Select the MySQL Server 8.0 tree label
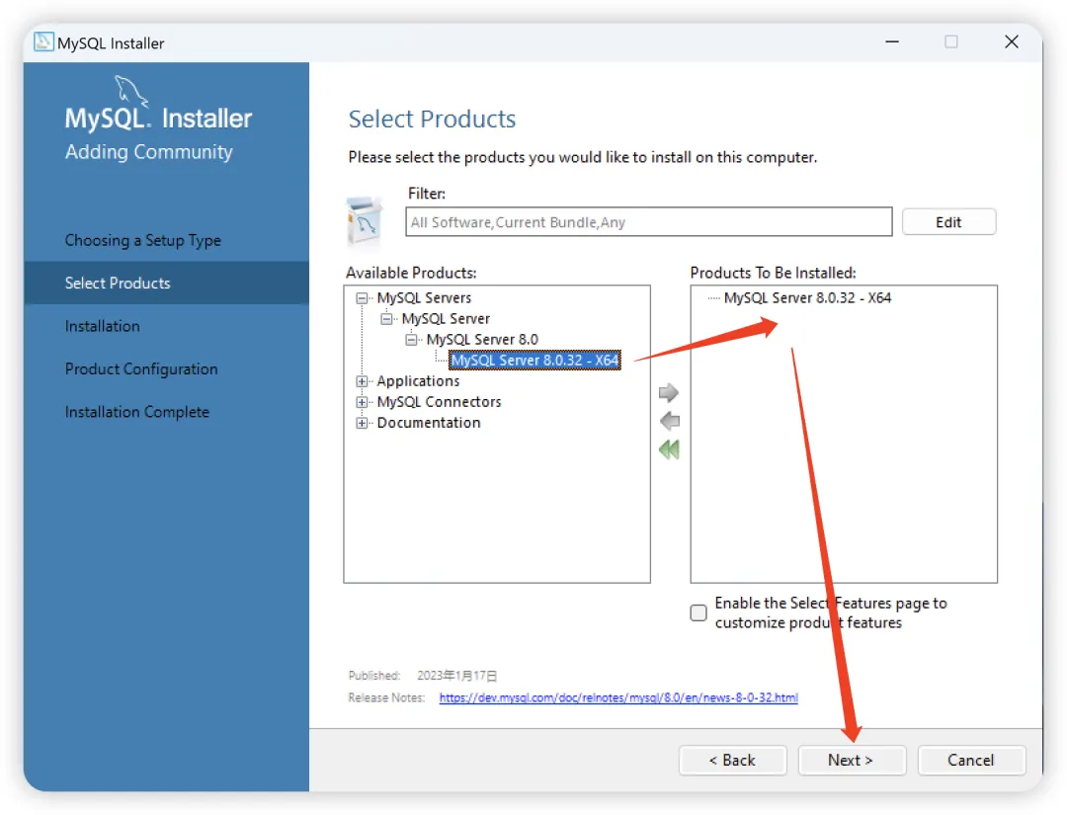Screen dimensions: 1067x815 (482, 340)
